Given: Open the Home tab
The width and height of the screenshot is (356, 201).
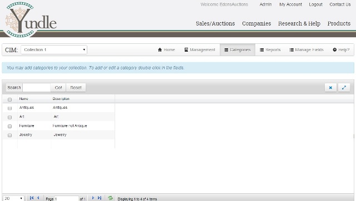Looking at the screenshot, I should (166, 49).
